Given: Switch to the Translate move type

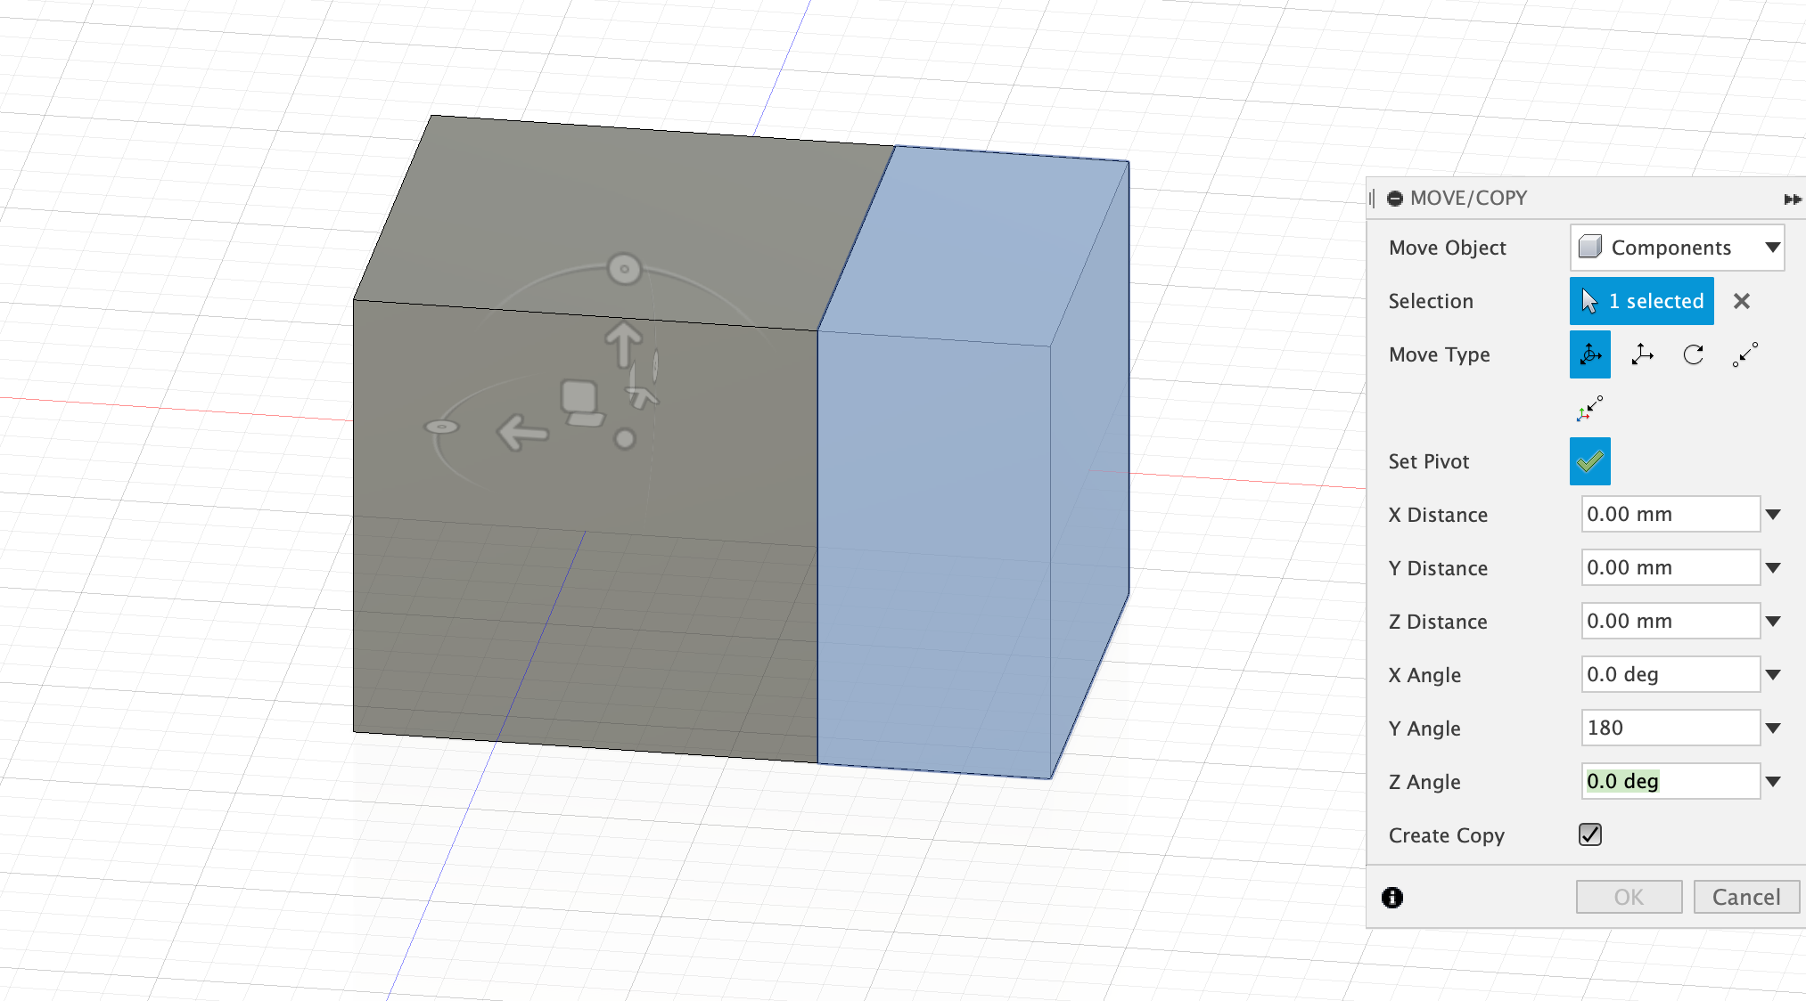Looking at the screenshot, I should coord(1642,354).
